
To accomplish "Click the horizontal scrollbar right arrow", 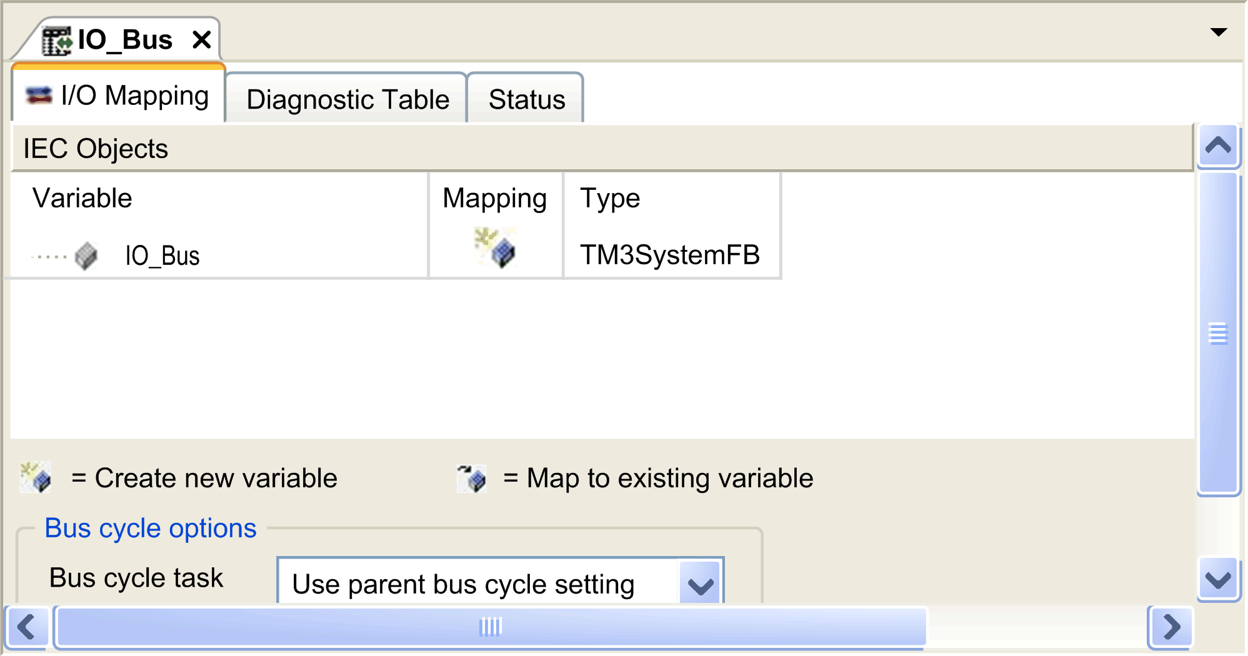I will (1171, 627).
